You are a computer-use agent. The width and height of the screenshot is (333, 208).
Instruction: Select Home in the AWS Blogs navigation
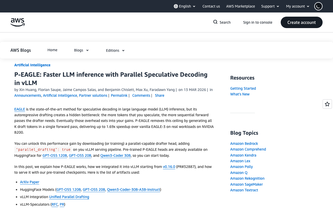pyautogui.click(x=52, y=50)
